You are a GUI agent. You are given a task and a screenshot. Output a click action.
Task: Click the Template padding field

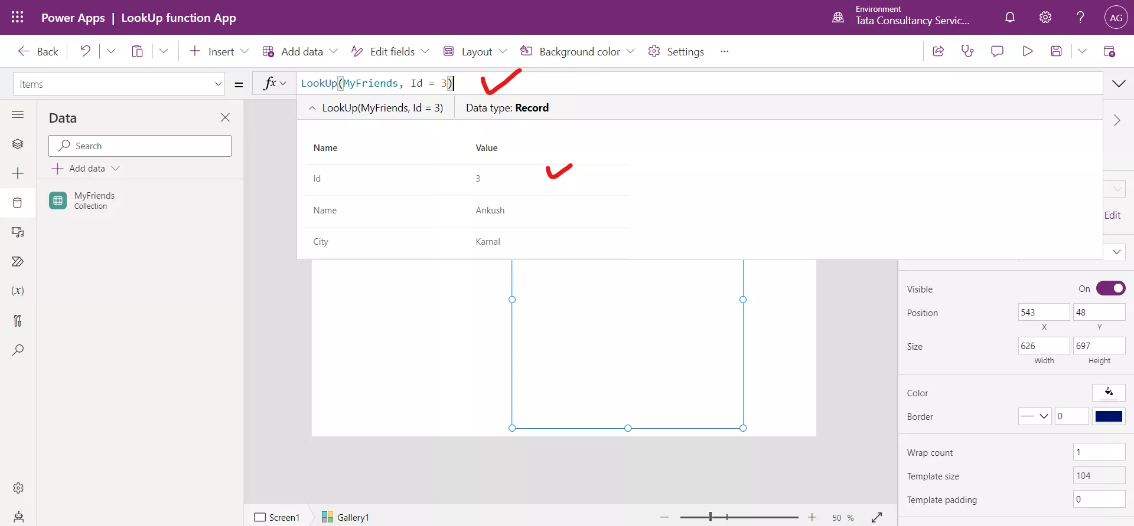1099,499
